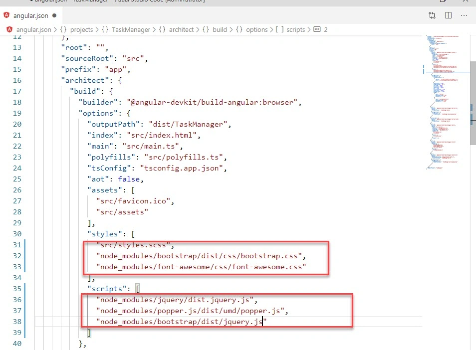Viewport: 476px width, 350px height.
Task: Click the "styles" key on line 30
Action: pyautogui.click(x=105, y=234)
